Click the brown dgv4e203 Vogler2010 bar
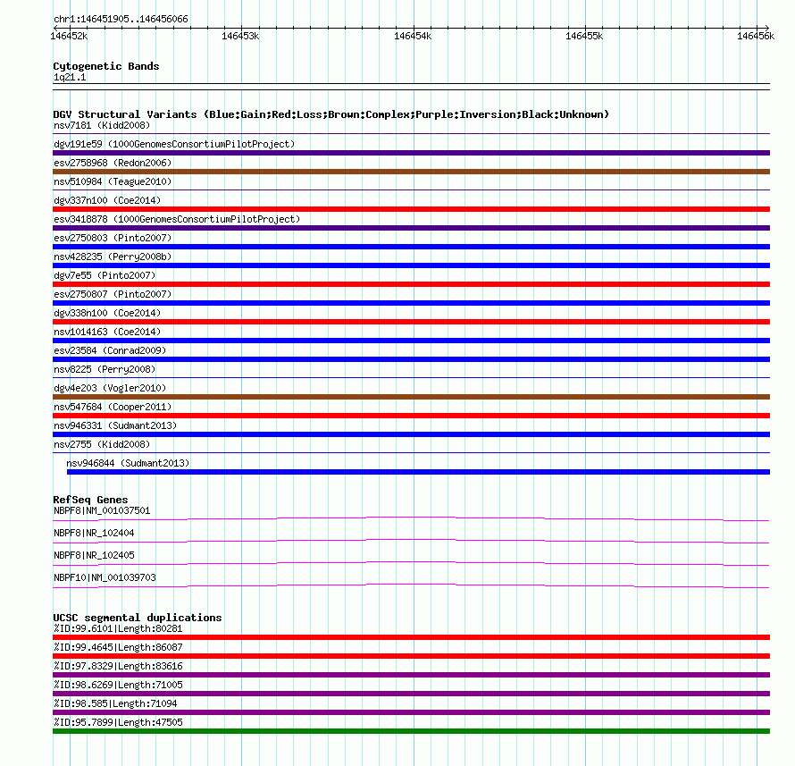Screen dimensions: 795x766 [411, 397]
